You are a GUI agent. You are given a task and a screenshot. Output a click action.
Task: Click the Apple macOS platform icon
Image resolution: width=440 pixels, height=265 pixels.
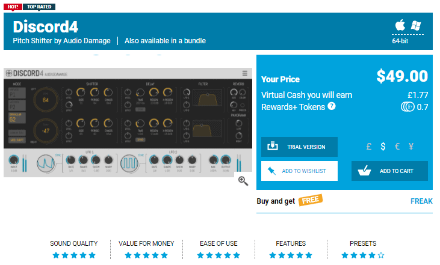click(x=400, y=25)
